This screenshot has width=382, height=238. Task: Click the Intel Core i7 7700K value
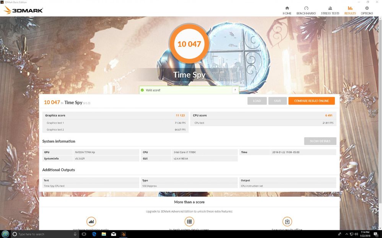[185, 152]
